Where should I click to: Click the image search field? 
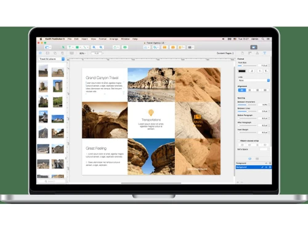point(51,181)
